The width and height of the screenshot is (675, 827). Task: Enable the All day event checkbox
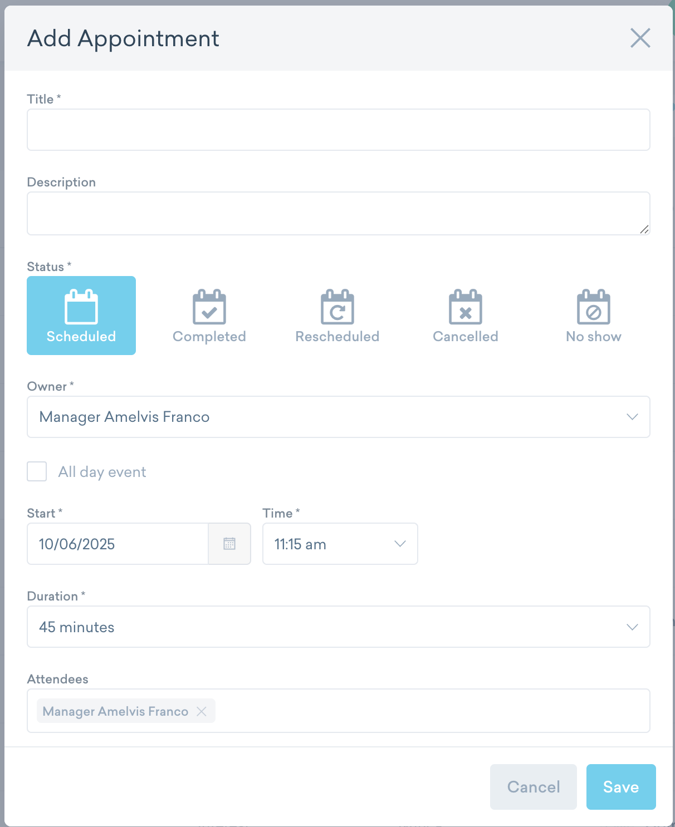[x=37, y=472]
